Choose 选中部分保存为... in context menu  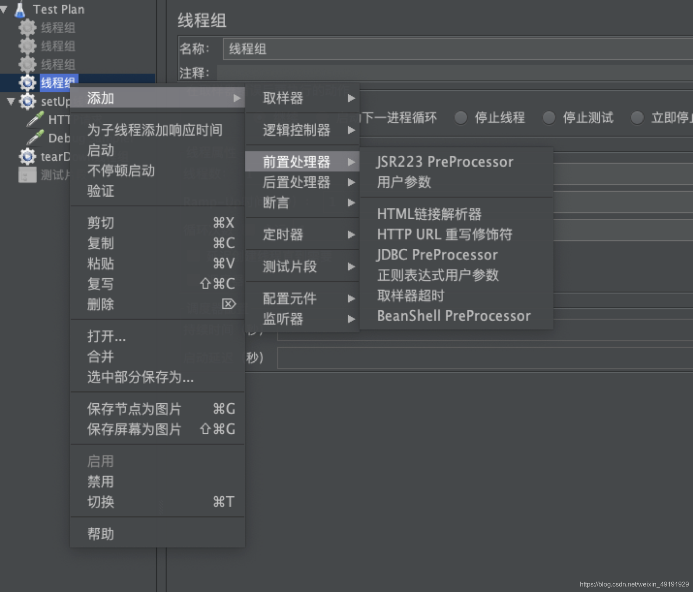point(158,377)
